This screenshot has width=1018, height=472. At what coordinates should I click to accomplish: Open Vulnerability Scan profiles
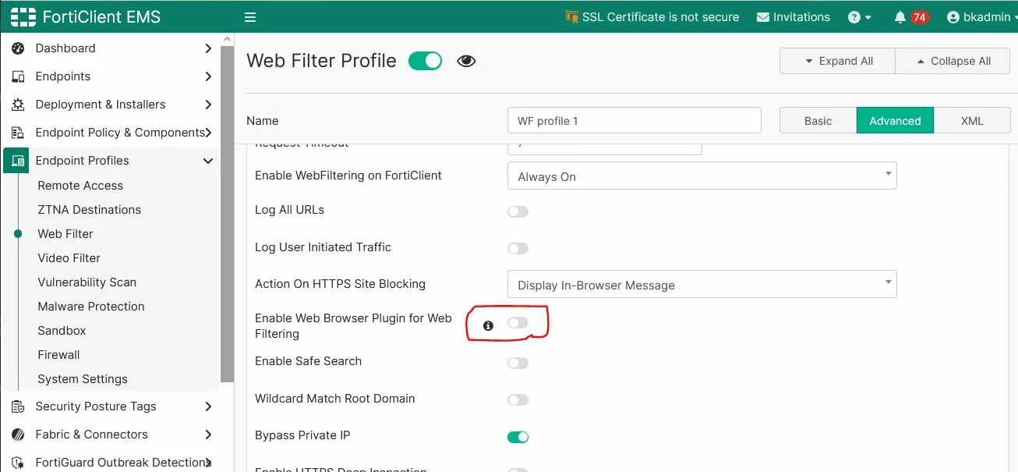click(x=87, y=282)
